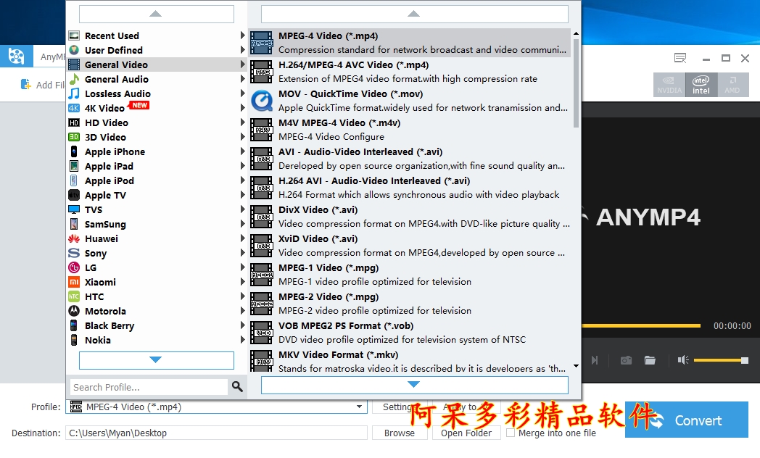The width and height of the screenshot is (760, 458).
Task: Select the Apple iPod category
Action: [x=157, y=180]
